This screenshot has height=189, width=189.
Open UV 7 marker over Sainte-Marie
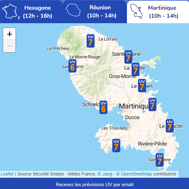128,57
